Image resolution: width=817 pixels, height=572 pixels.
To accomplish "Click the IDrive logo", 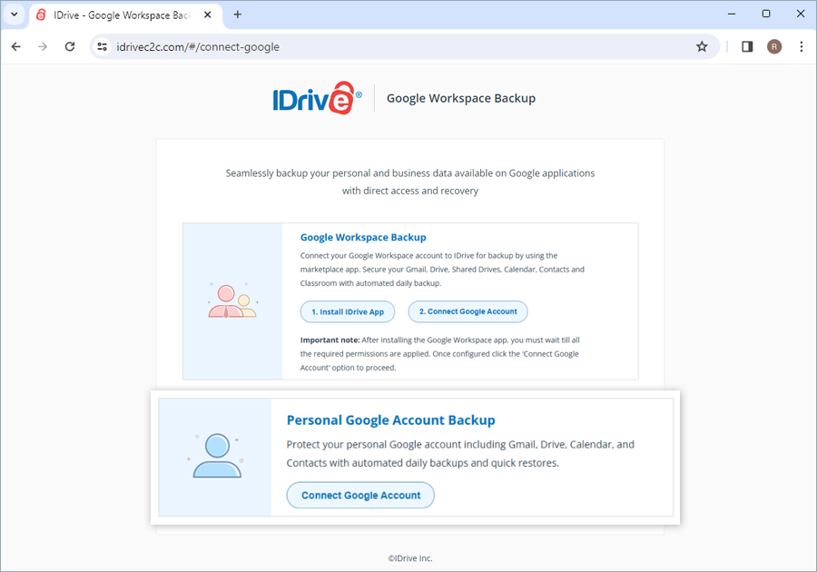I will coord(318,98).
